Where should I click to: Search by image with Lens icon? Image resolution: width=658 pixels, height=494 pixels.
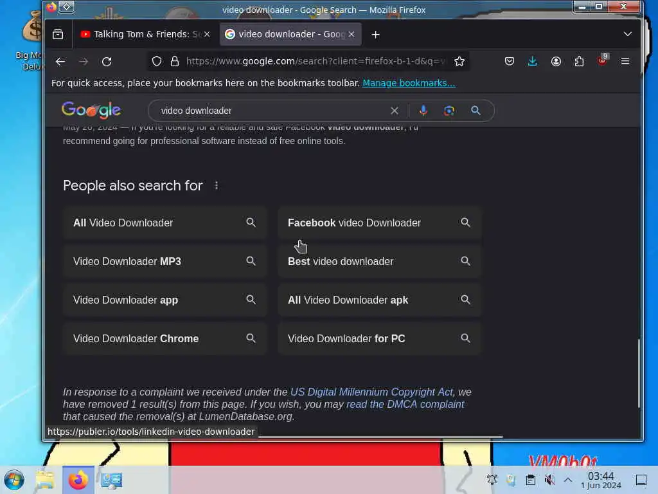tap(449, 111)
